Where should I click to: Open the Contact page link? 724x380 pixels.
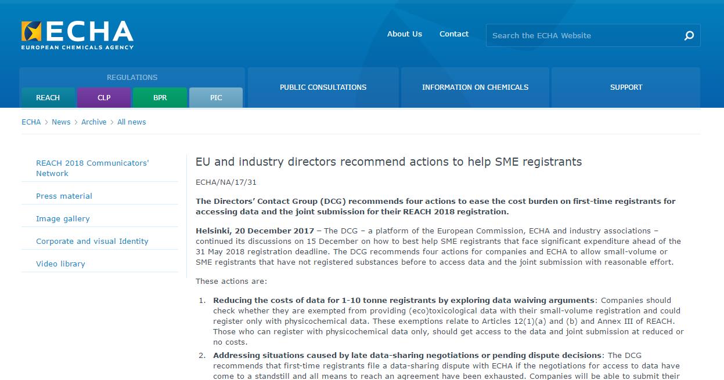[x=453, y=34]
